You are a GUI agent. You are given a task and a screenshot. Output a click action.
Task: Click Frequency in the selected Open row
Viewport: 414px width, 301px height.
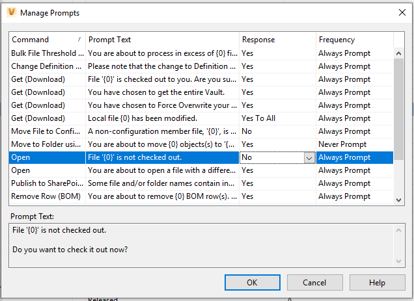point(355,157)
